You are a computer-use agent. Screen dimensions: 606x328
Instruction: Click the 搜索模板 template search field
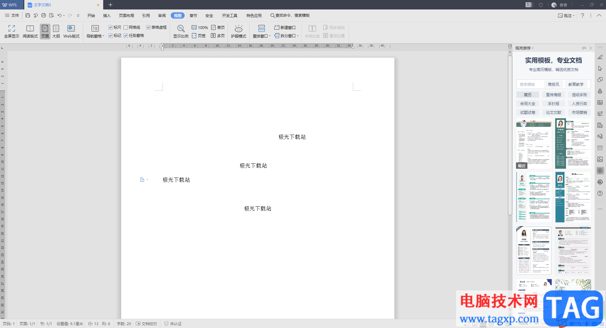530,84
